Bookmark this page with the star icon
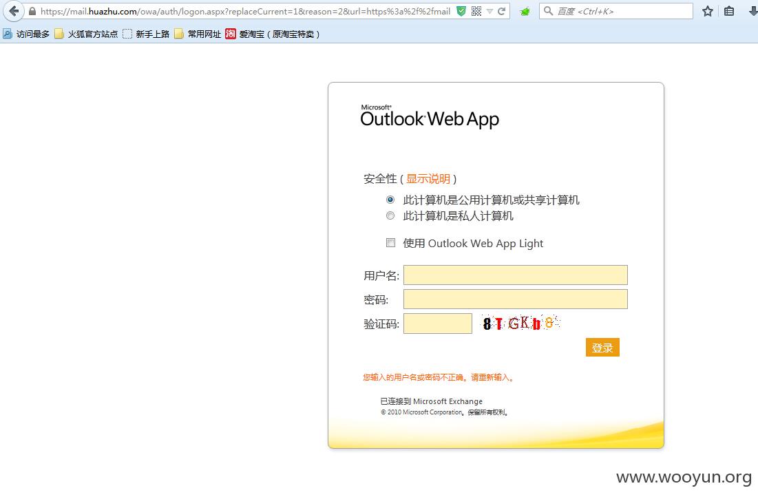 click(708, 11)
